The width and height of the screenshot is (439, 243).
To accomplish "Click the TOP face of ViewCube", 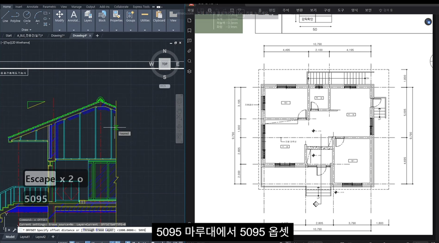I will (x=164, y=64).
